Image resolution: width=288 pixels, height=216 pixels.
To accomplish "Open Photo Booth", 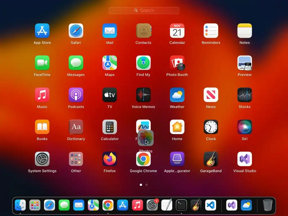I will click(177, 63).
